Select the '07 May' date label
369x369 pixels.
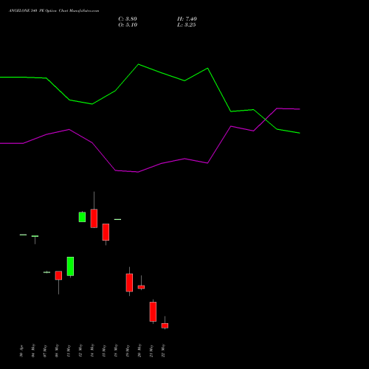(45, 351)
